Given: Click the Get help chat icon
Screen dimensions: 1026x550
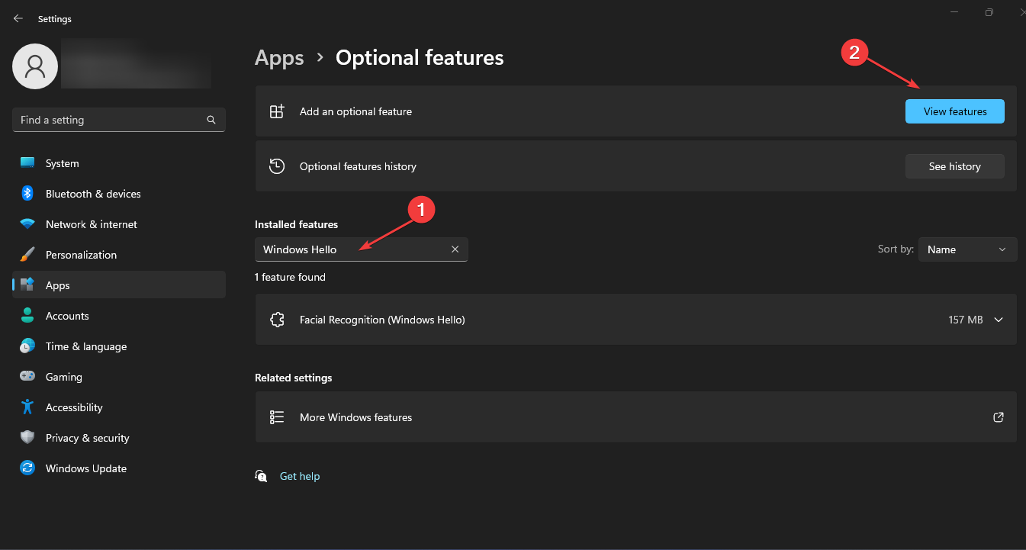Looking at the screenshot, I should coord(262,476).
